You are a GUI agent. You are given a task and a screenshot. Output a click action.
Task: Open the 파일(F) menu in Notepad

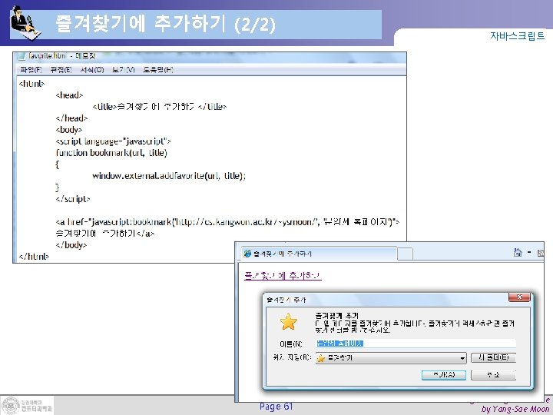(x=31, y=69)
